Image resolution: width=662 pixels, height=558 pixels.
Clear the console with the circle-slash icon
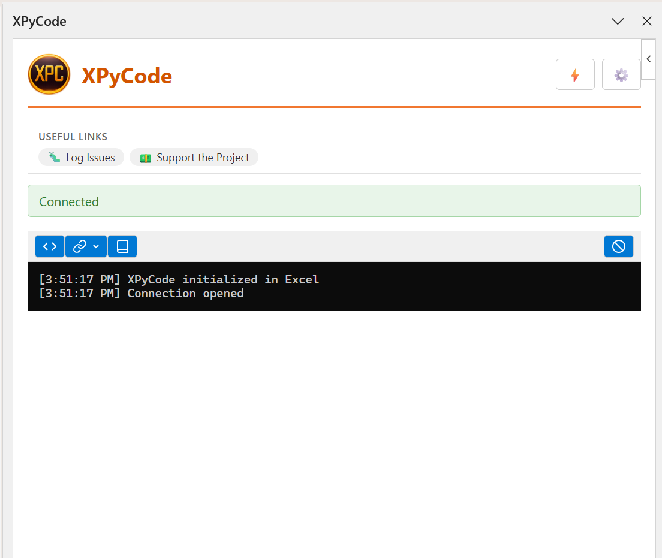click(618, 246)
